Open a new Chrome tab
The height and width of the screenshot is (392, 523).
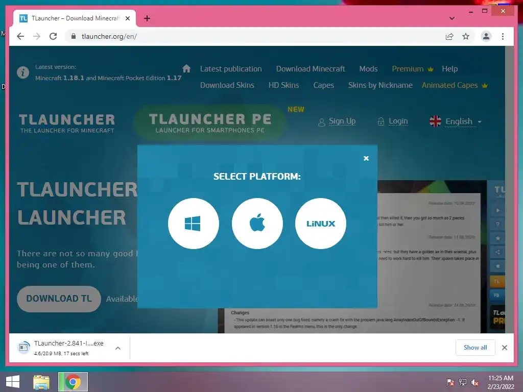147,18
